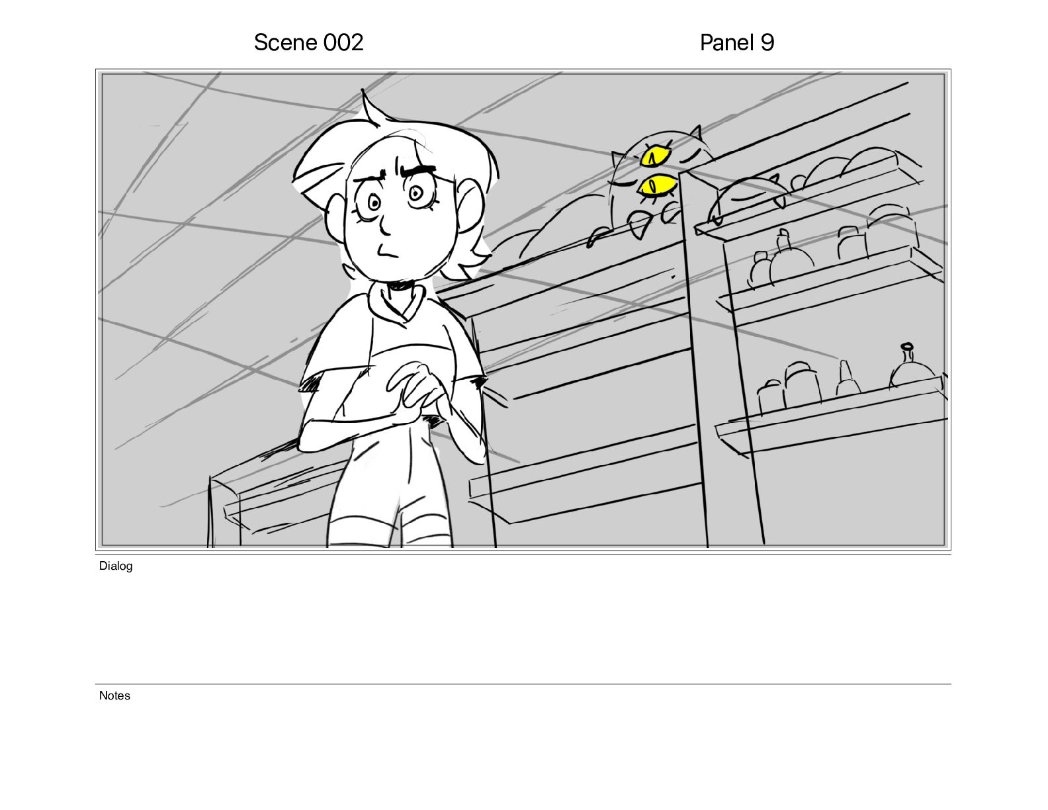This screenshot has height=810, width=1048.
Task: Click the hair tuft on the character's head
Action: tap(372, 109)
